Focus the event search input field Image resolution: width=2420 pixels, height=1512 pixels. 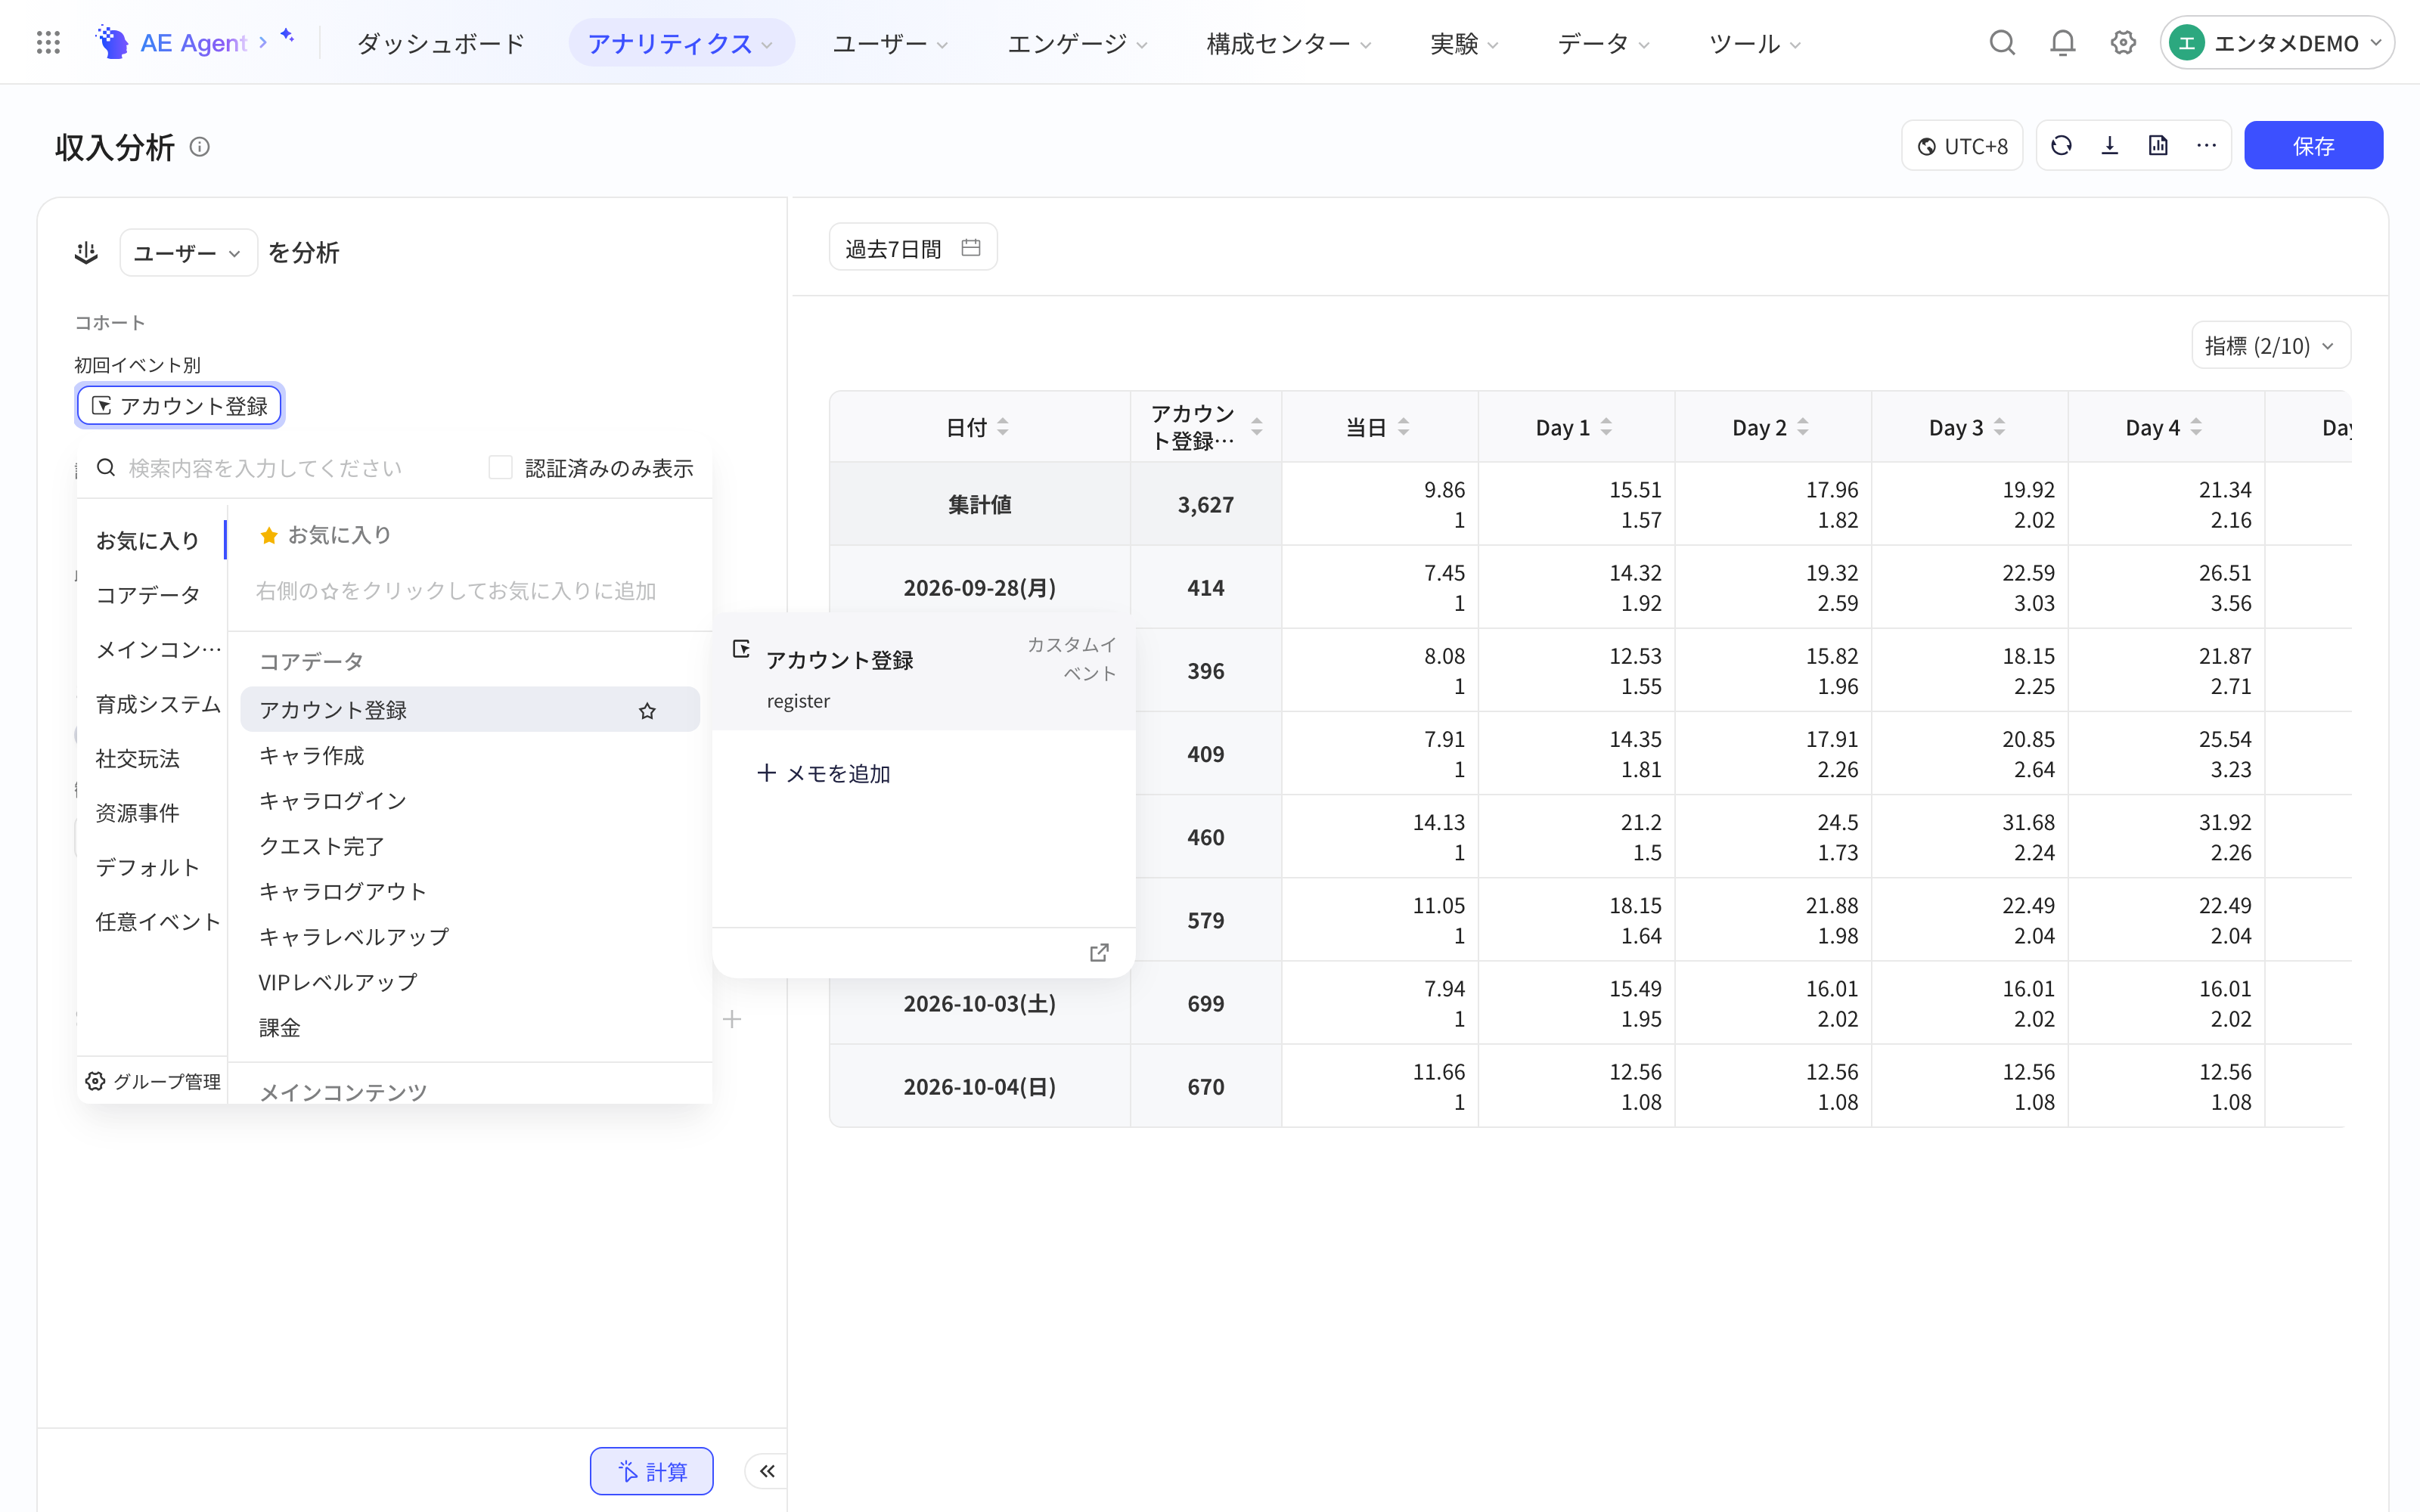[280, 468]
